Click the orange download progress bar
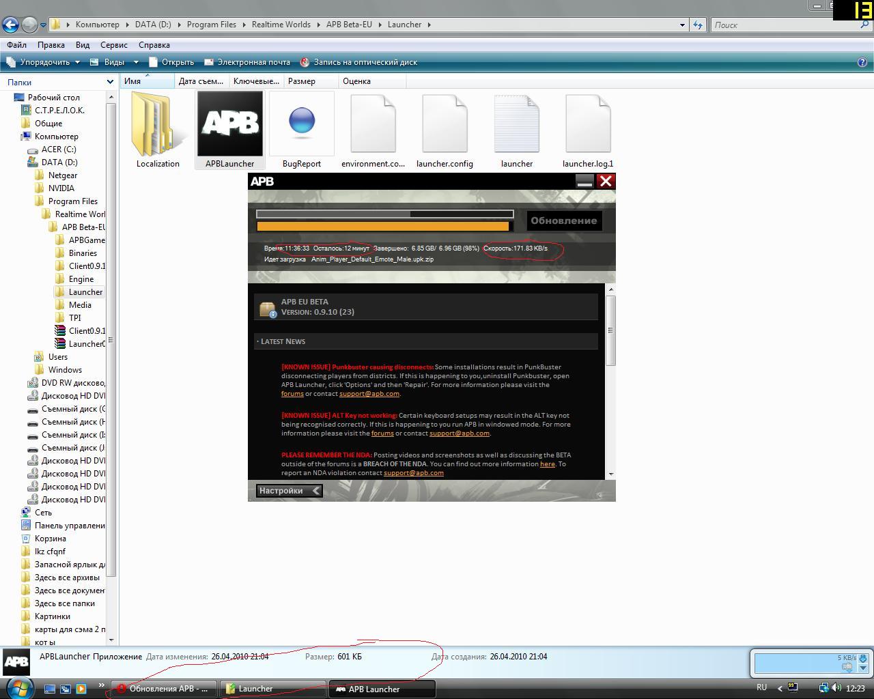This screenshot has width=874, height=699. (x=382, y=227)
